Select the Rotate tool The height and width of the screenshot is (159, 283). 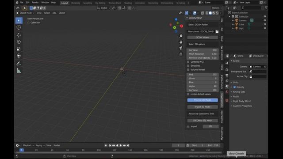point(19,42)
